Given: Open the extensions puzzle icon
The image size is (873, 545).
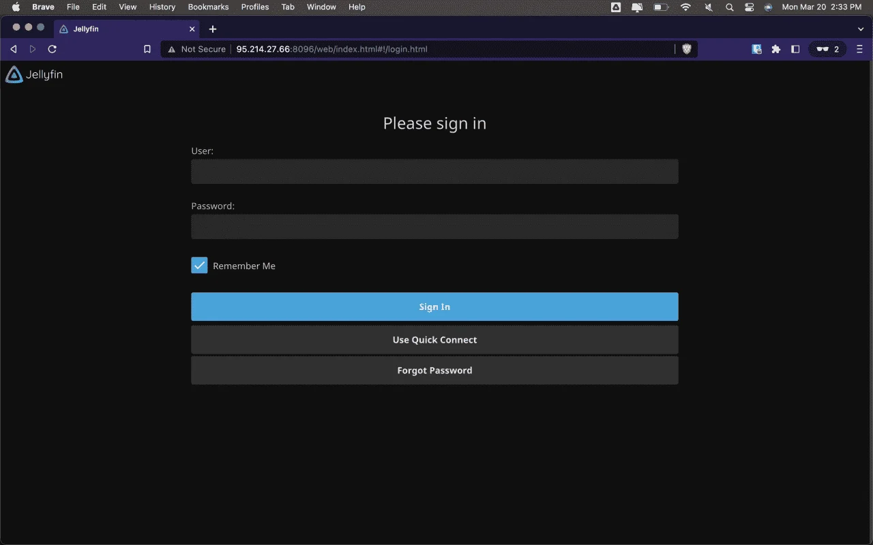Looking at the screenshot, I should click(775, 49).
